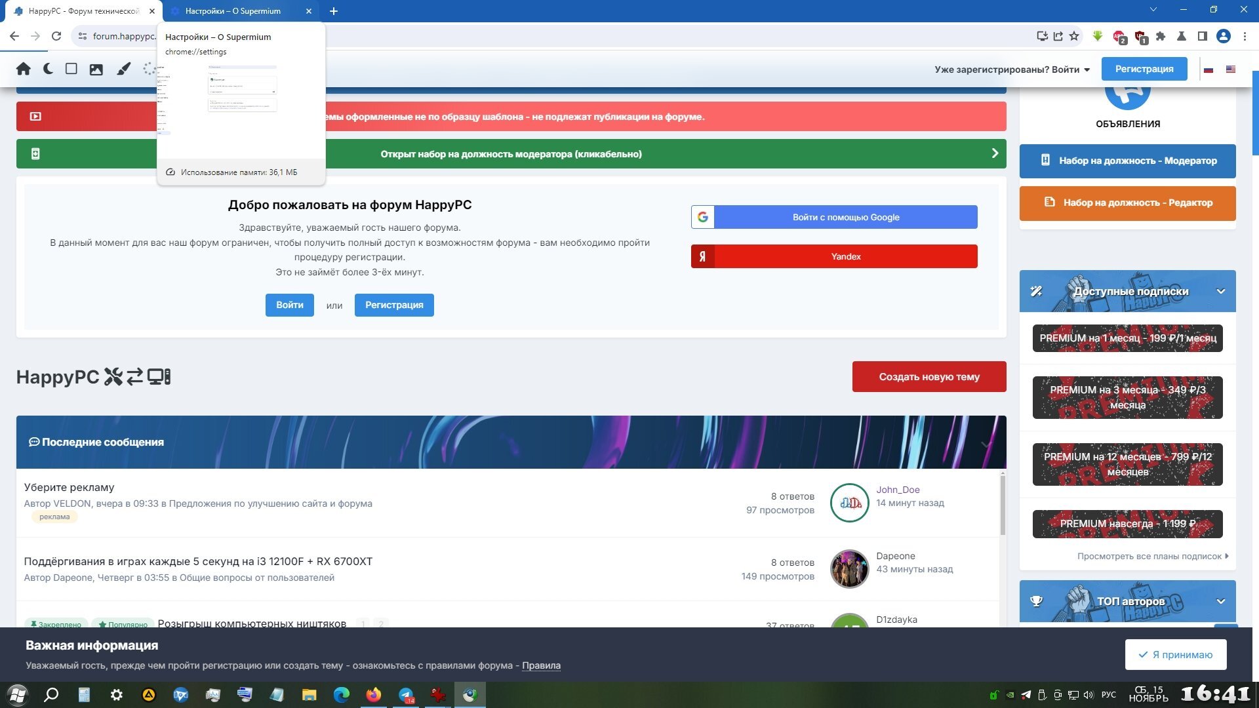Open Telegram from the taskbar

coord(406,695)
